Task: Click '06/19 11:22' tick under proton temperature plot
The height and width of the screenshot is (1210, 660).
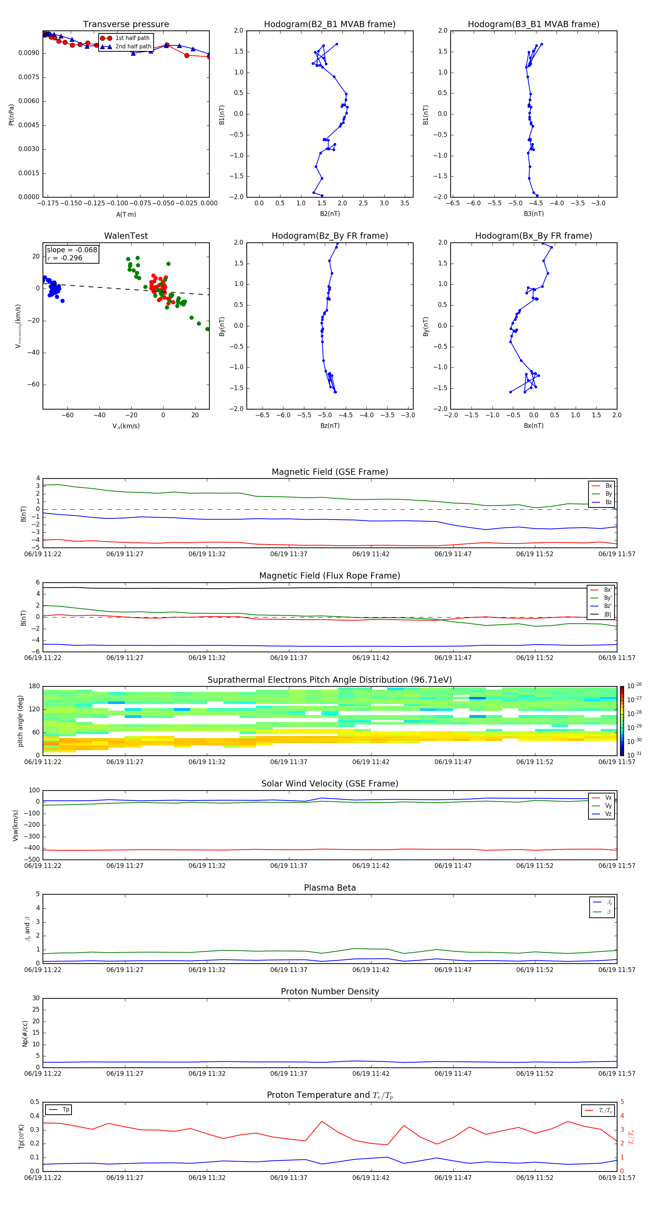Action: click(x=43, y=1178)
